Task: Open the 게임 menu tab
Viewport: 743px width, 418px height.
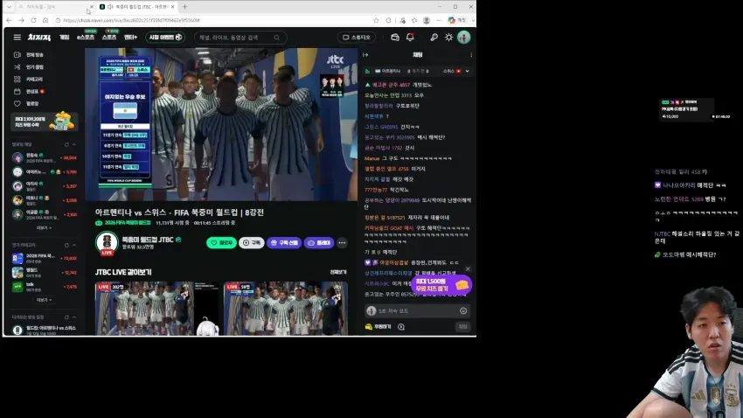Action: [x=65, y=38]
